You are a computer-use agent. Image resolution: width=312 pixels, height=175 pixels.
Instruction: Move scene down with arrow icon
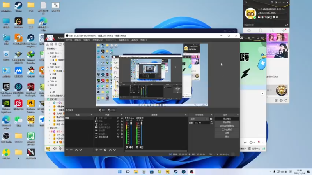(x=81, y=150)
